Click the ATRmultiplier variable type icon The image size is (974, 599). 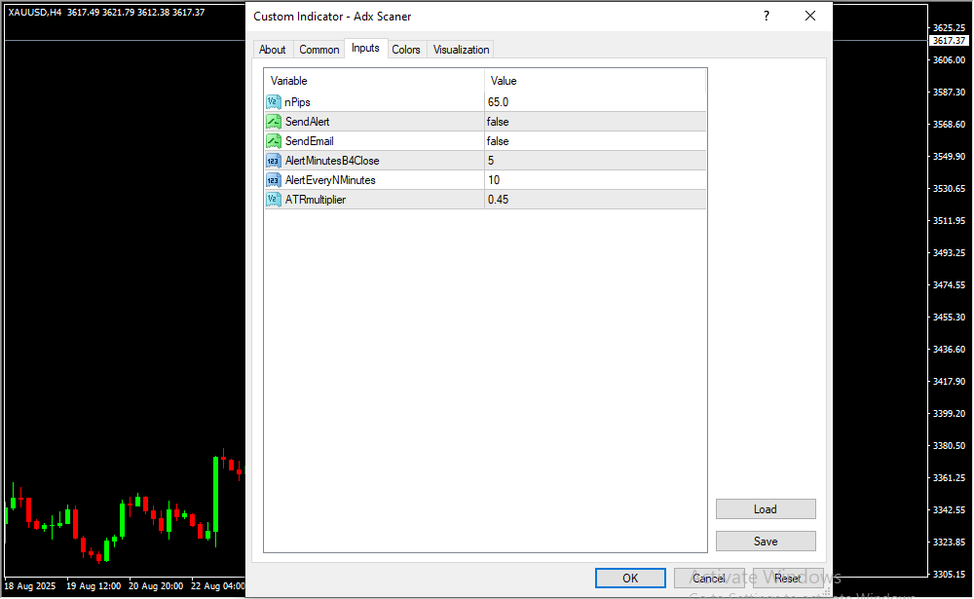(x=274, y=200)
